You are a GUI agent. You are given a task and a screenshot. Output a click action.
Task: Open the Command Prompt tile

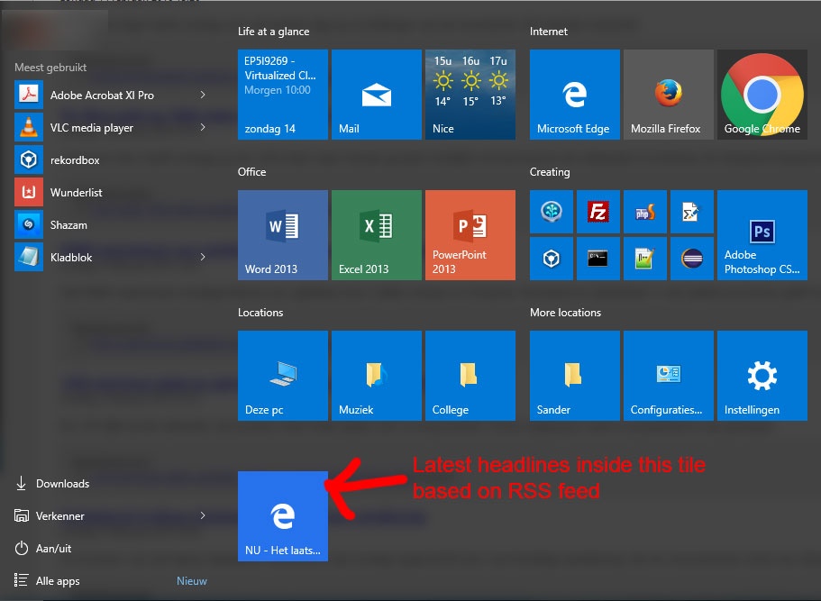click(x=598, y=259)
